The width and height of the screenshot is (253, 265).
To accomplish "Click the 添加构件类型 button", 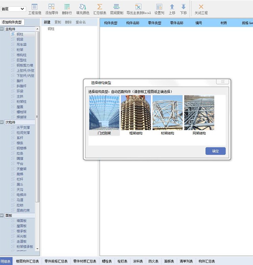I will tap(12, 22).
